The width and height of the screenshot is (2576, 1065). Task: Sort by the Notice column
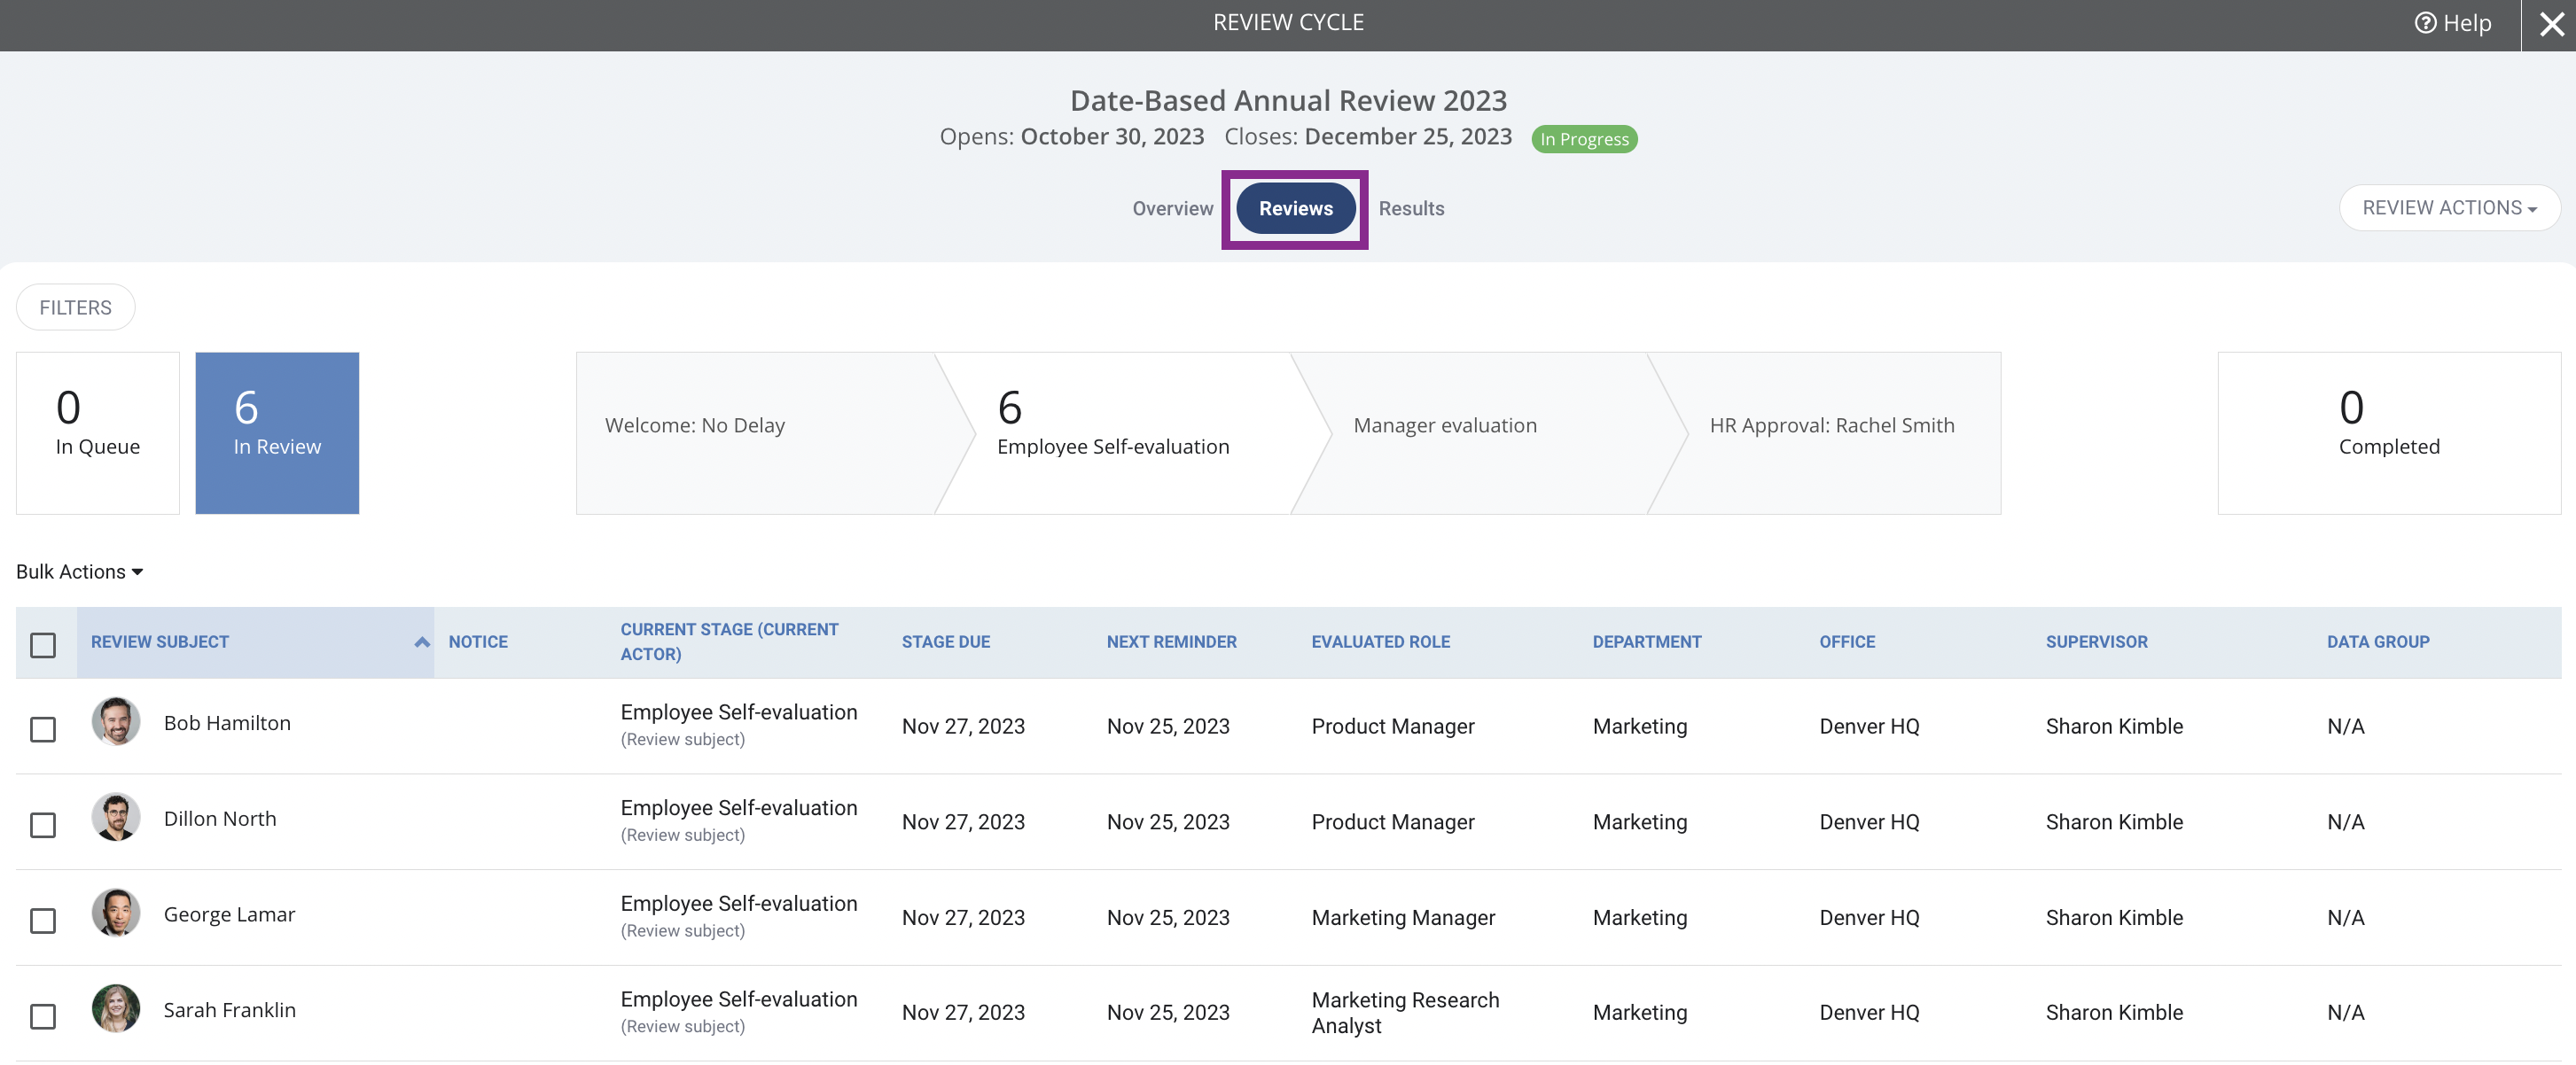click(478, 641)
